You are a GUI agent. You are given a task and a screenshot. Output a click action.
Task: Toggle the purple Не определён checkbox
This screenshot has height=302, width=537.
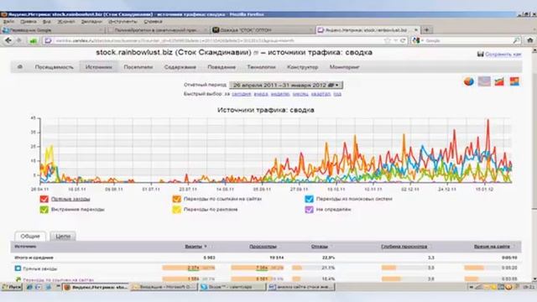tap(309, 210)
